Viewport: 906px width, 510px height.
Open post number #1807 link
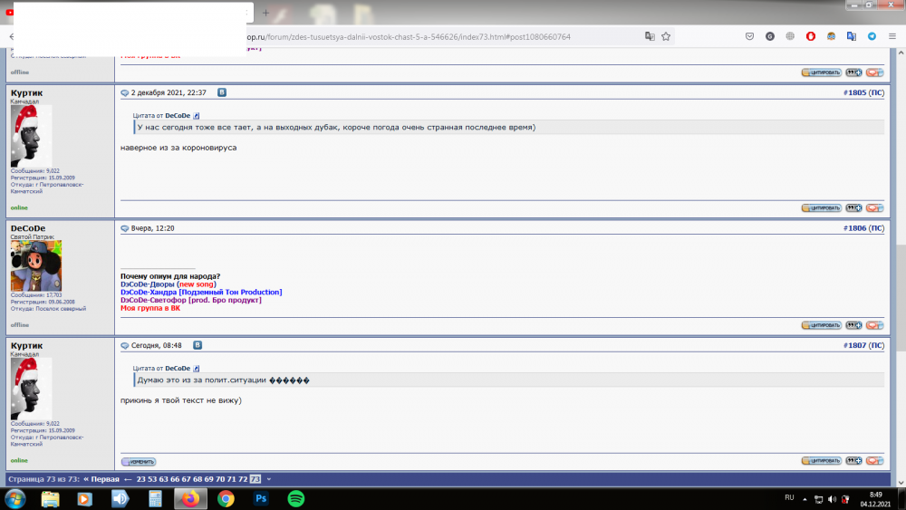[x=854, y=345]
